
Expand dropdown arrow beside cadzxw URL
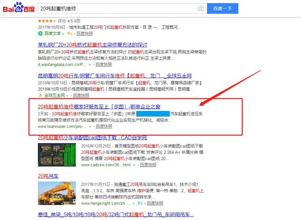point(134,165)
